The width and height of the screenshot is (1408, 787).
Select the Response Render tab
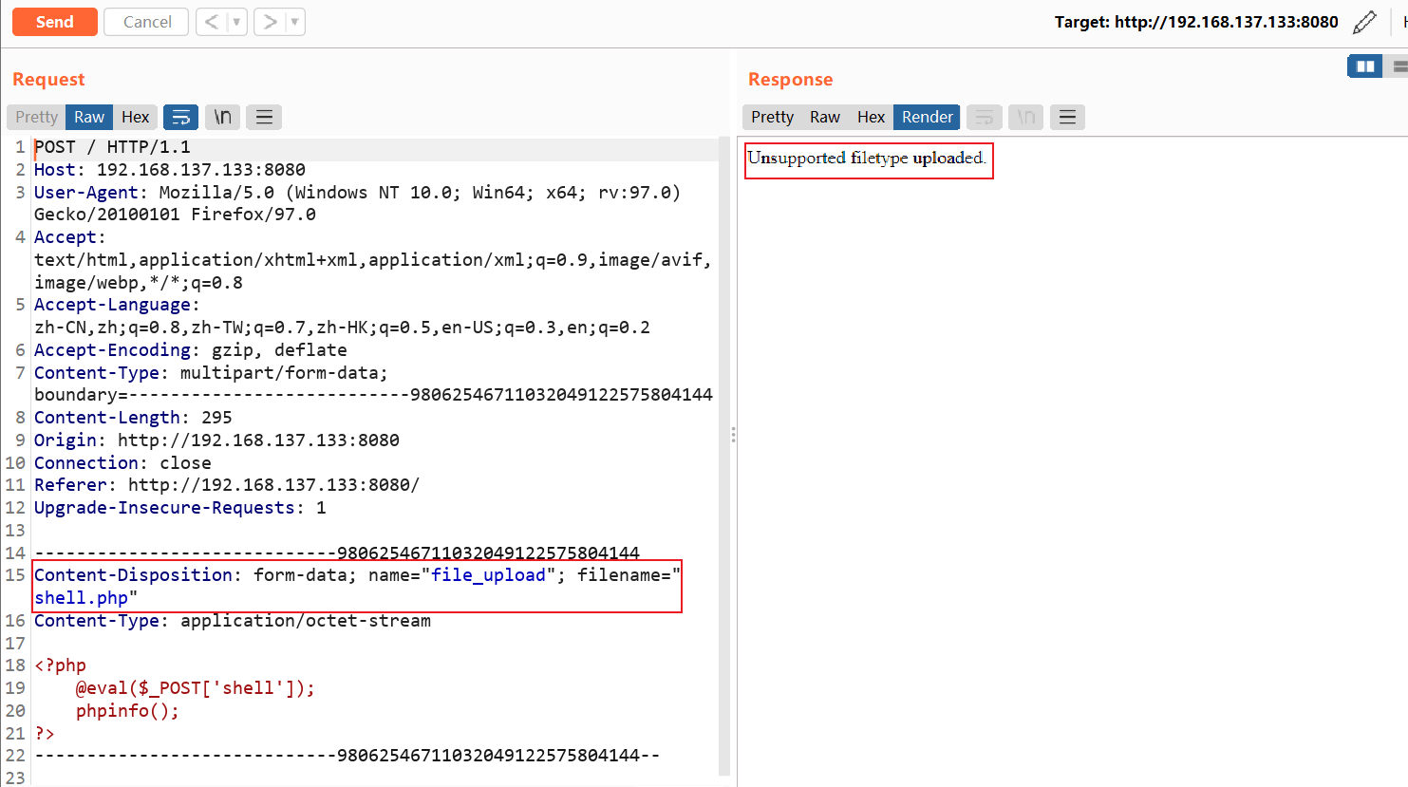927,117
